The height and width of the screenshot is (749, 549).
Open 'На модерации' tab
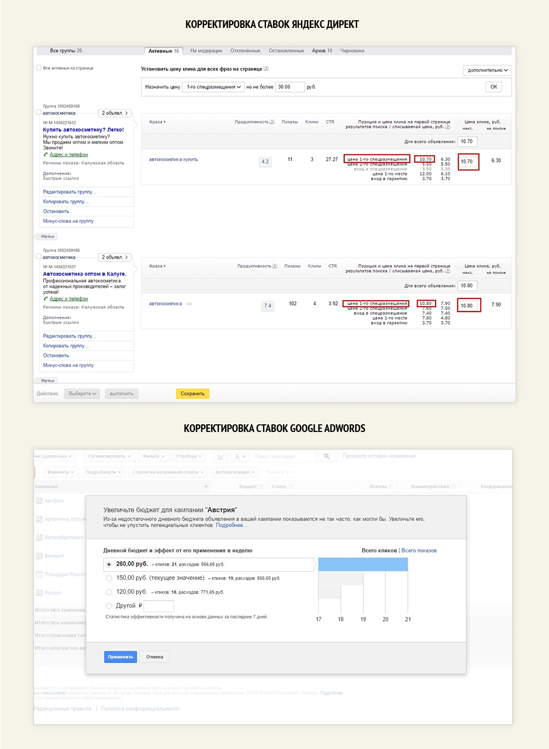pos(206,50)
